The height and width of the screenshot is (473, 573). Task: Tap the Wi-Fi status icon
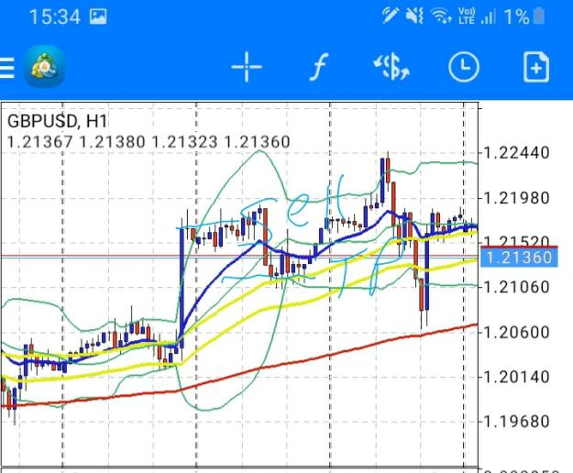pos(441,16)
